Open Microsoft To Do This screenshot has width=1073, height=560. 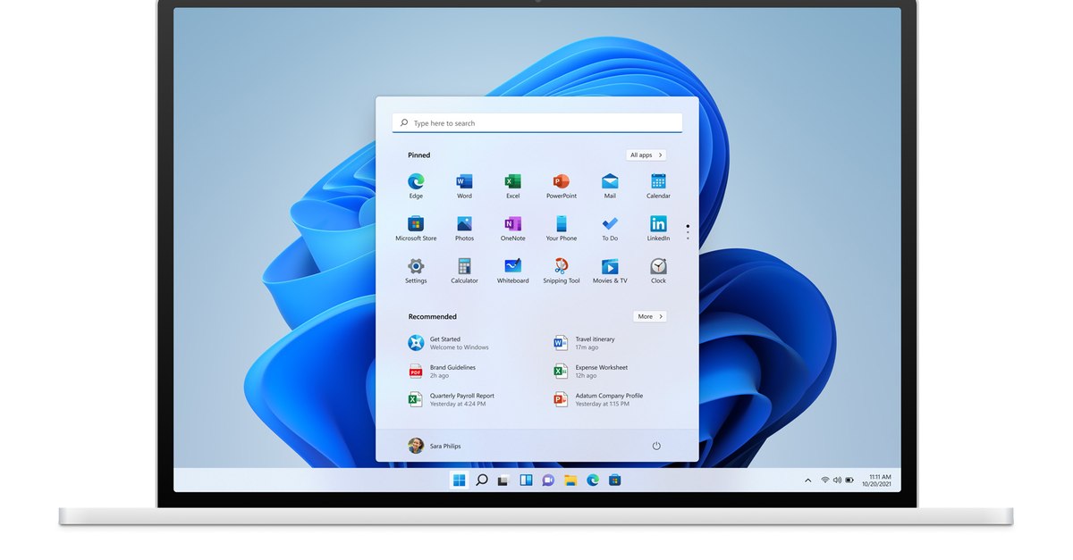[x=609, y=227]
